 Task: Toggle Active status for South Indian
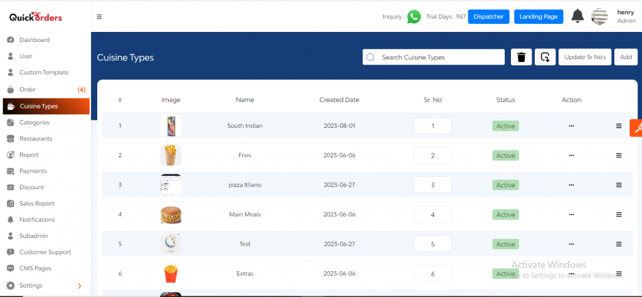click(x=505, y=126)
